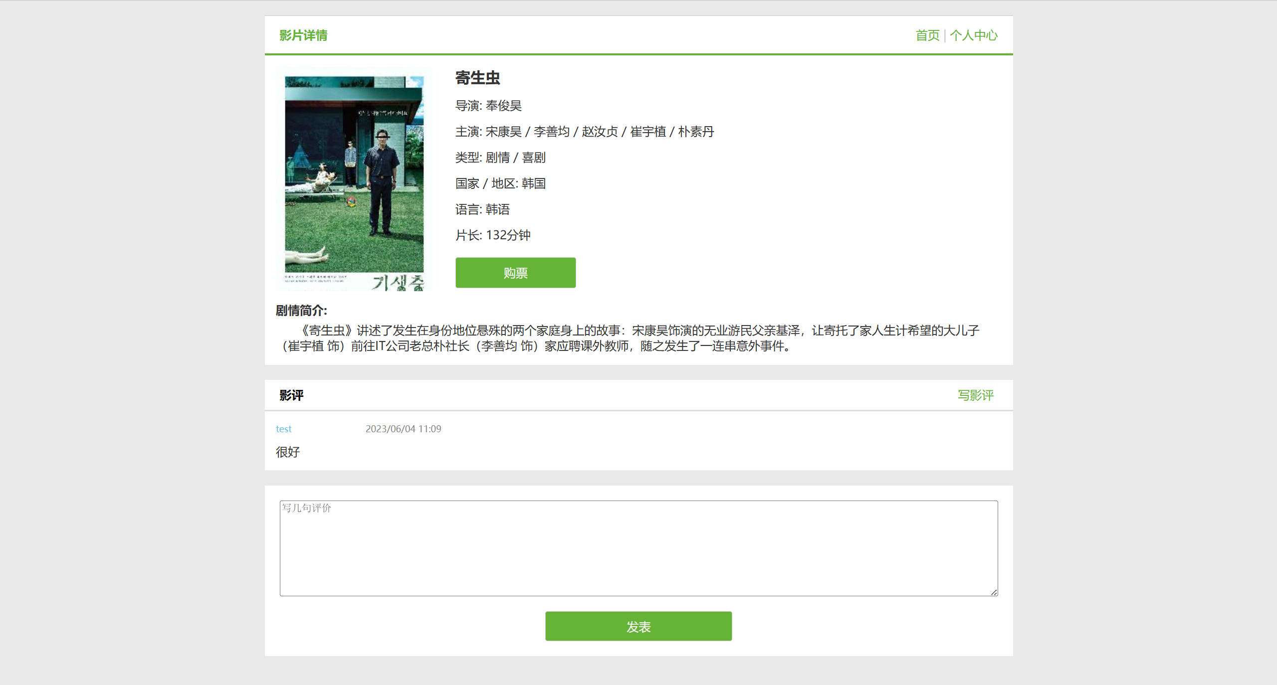Click the review timestamp 2023/06/04 11:09
The height and width of the screenshot is (685, 1277).
click(403, 428)
